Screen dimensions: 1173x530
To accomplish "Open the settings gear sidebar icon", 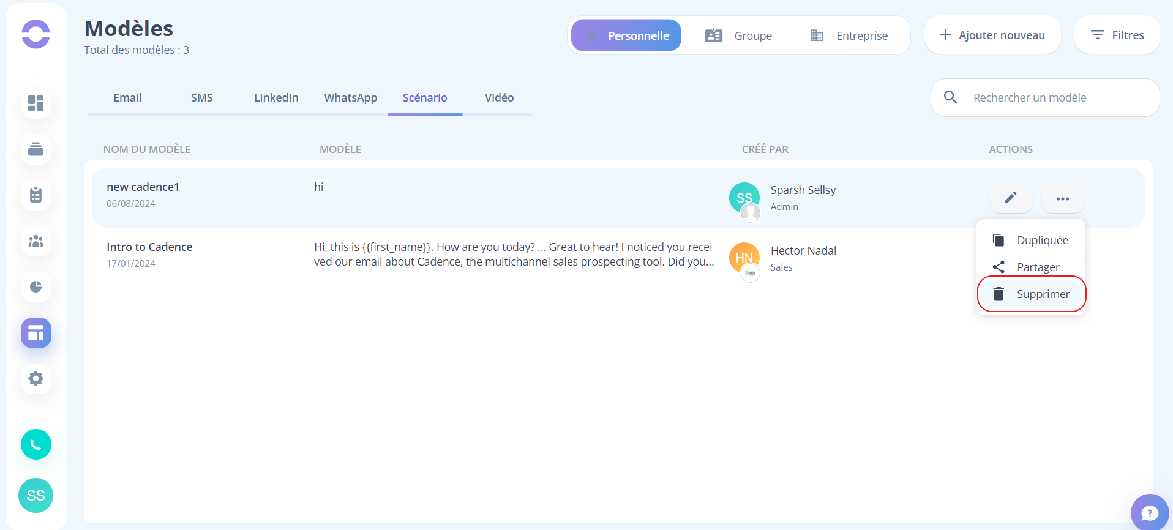I will 36,378.
